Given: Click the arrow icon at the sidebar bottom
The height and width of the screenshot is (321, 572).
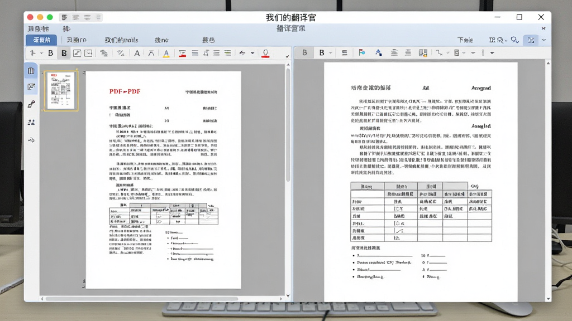Looking at the screenshot, I should tap(31, 140).
